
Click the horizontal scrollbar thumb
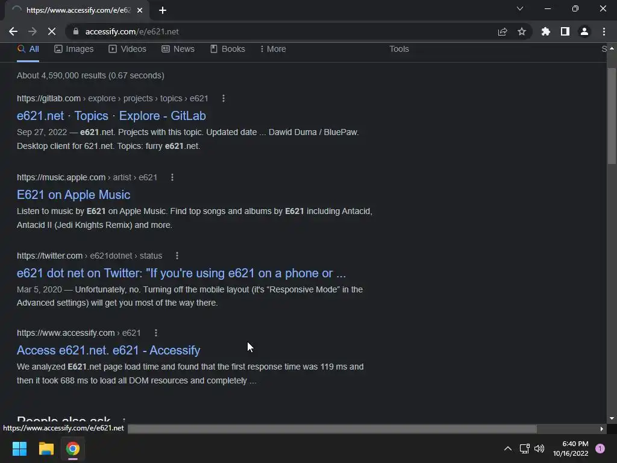[332, 429]
